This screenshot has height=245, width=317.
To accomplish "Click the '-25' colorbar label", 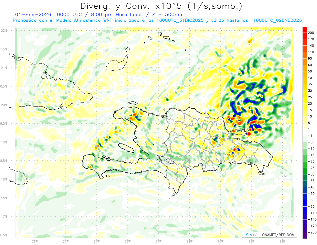I will (311, 168).
